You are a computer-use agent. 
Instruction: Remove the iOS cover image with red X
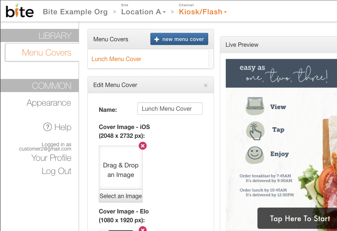142,145
